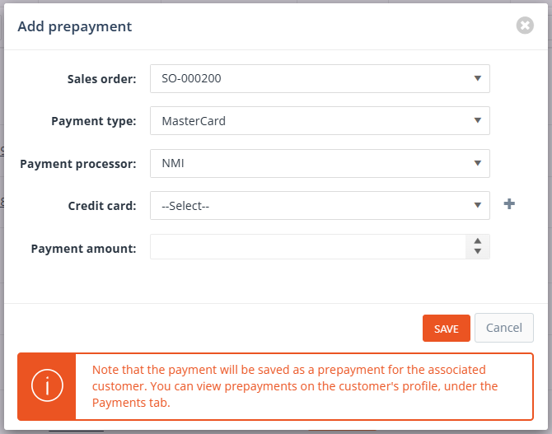Decrease payment amount with the down arrow
The image size is (552, 434).
pyautogui.click(x=478, y=252)
